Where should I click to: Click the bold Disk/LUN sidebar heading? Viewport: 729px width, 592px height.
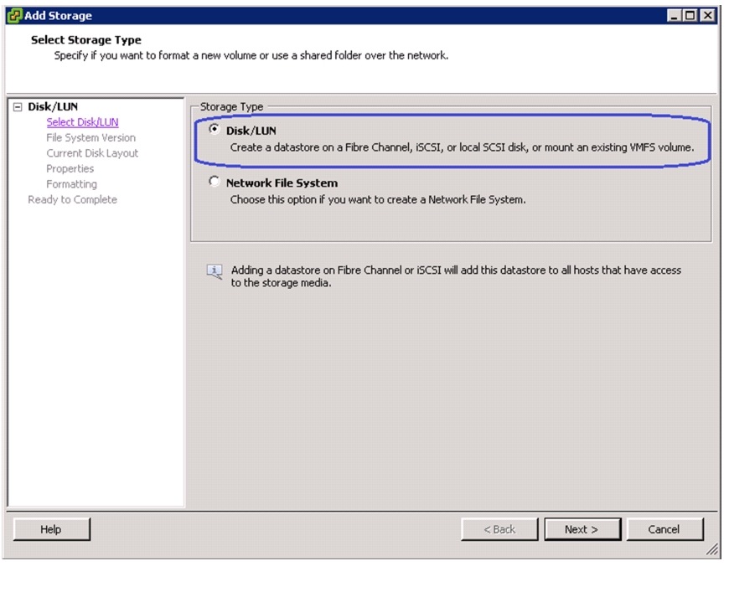point(53,107)
